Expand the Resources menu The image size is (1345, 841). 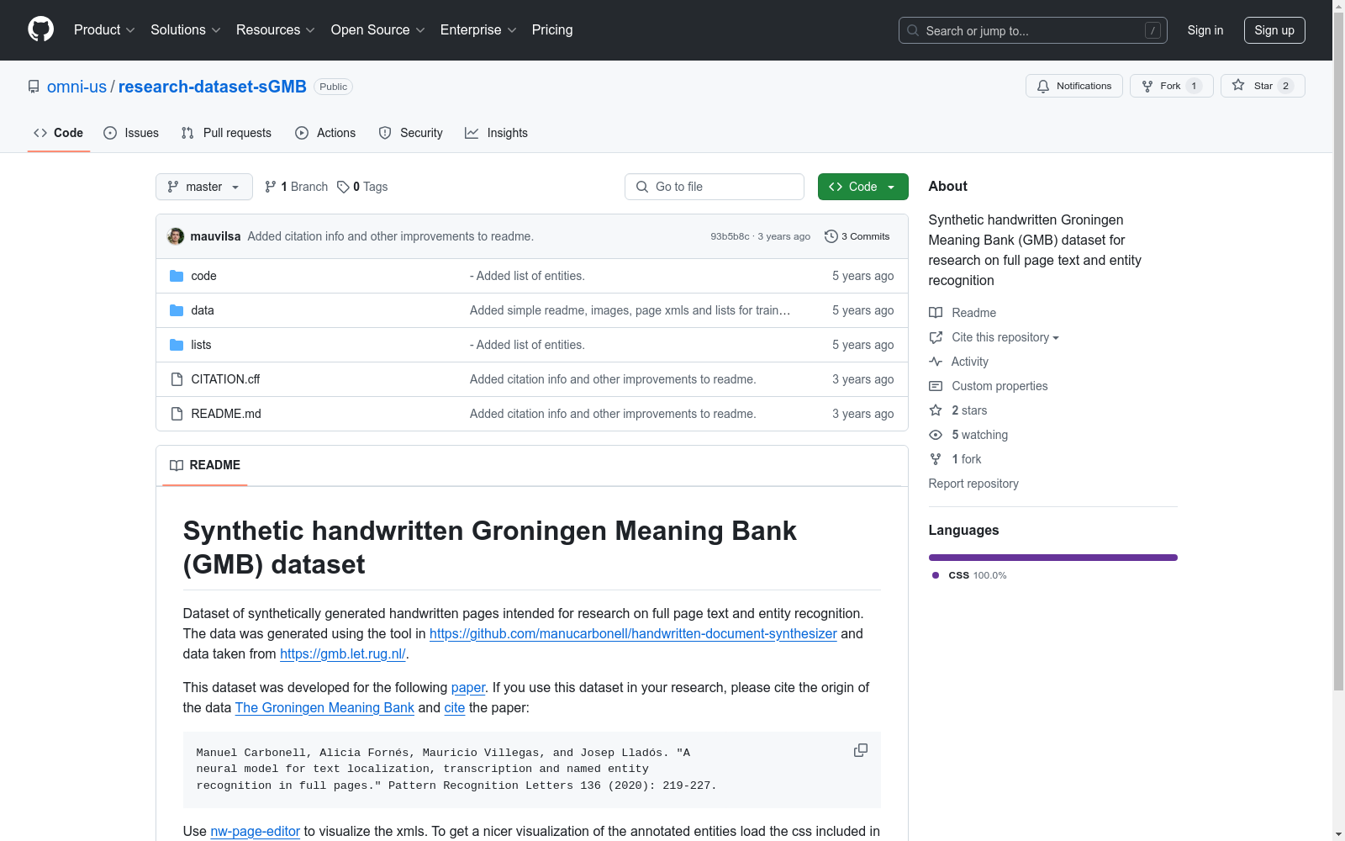(x=276, y=29)
